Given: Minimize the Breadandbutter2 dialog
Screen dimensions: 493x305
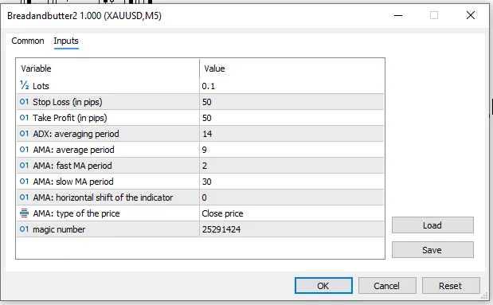Looking at the screenshot, I should coord(398,15).
